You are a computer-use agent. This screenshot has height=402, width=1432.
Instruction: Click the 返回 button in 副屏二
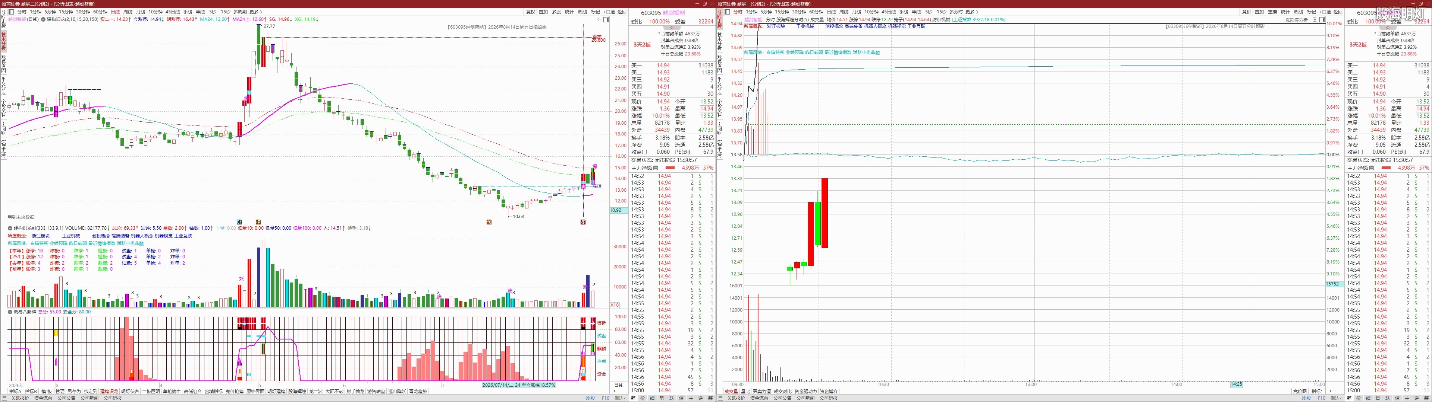622,12
